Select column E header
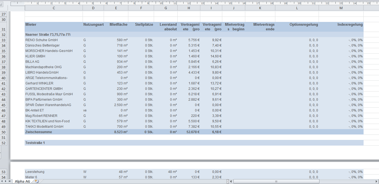Screen dimensions: 379x184 click(116, 8)
